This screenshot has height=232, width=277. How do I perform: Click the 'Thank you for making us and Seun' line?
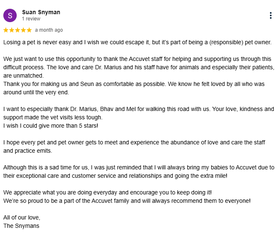click(134, 84)
